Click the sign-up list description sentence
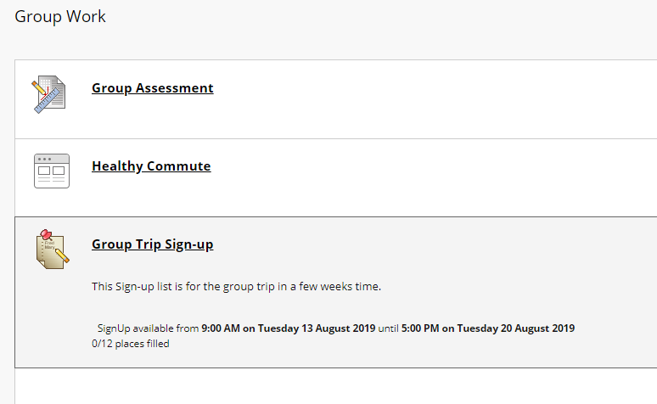The width and height of the screenshot is (657, 404). coord(236,286)
